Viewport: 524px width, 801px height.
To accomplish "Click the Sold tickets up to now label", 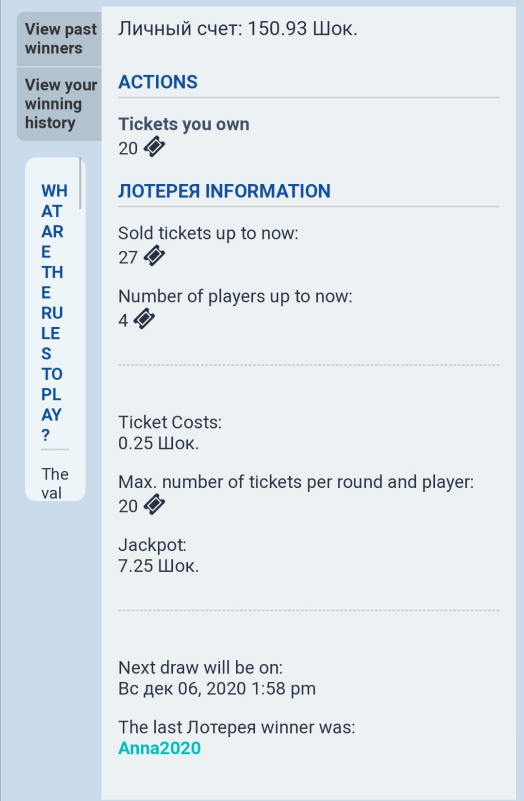I will pyautogui.click(x=208, y=233).
